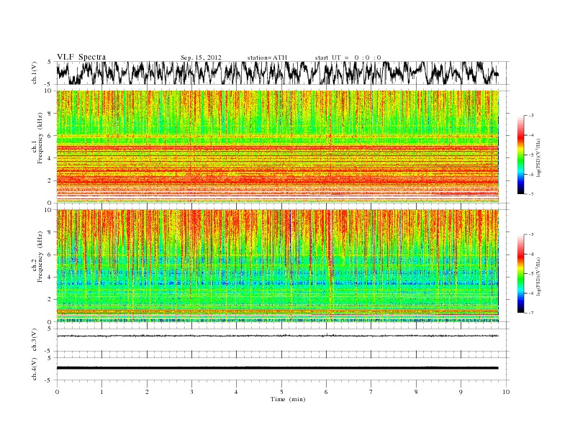This screenshot has width=570, height=440.
Task: Click the ch.2 spectrogram color bar
Action: point(520,273)
